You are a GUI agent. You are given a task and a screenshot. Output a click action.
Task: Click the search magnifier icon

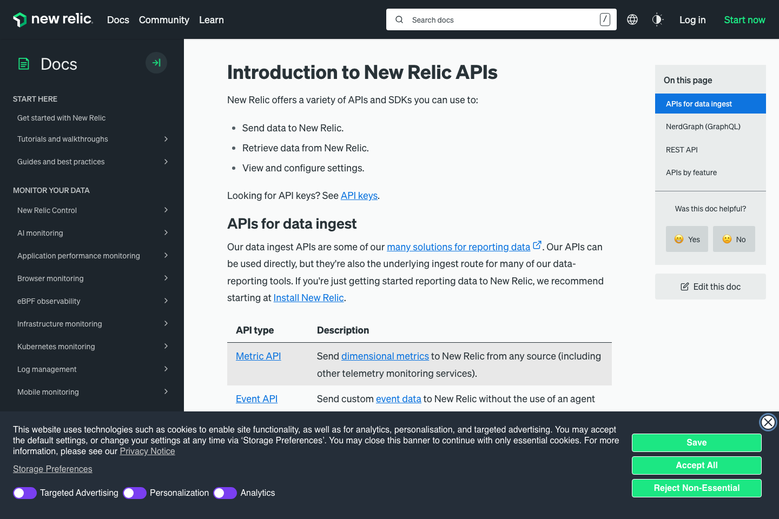pos(399,19)
